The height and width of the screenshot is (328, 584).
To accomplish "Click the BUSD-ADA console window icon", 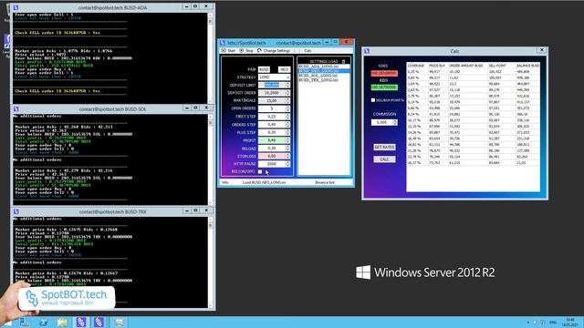I will pos(16,7).
